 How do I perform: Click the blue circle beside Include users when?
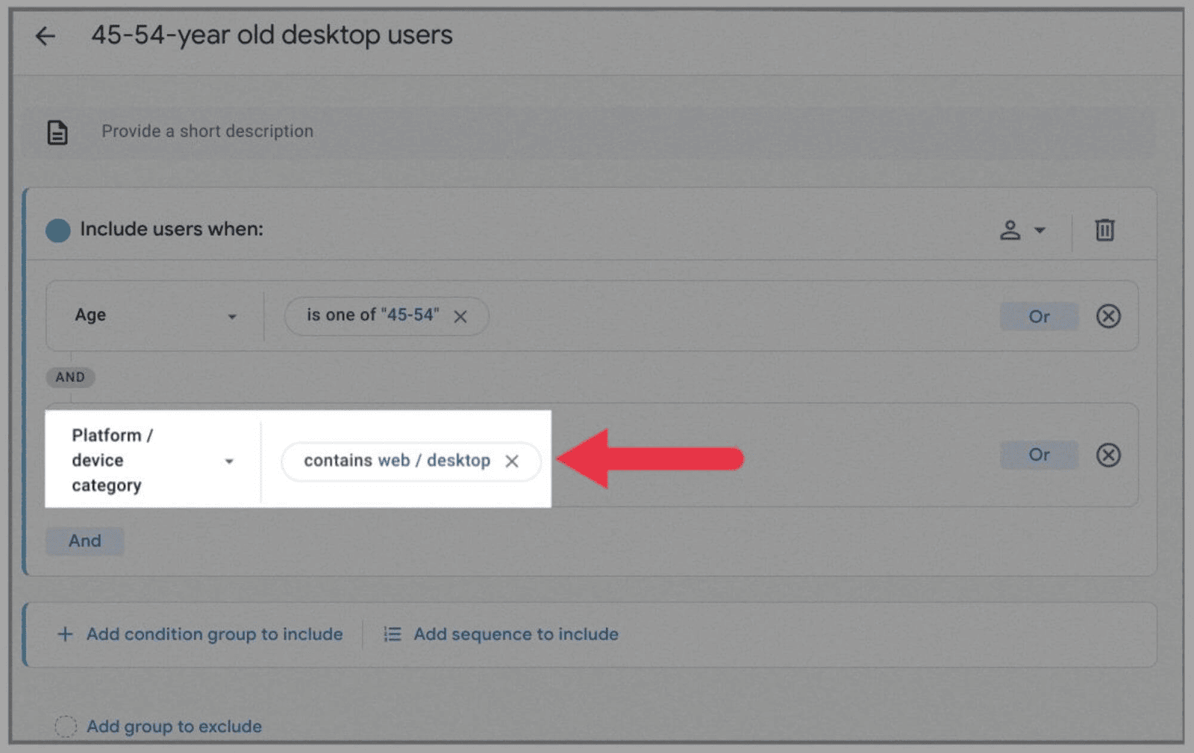(57, 230)
